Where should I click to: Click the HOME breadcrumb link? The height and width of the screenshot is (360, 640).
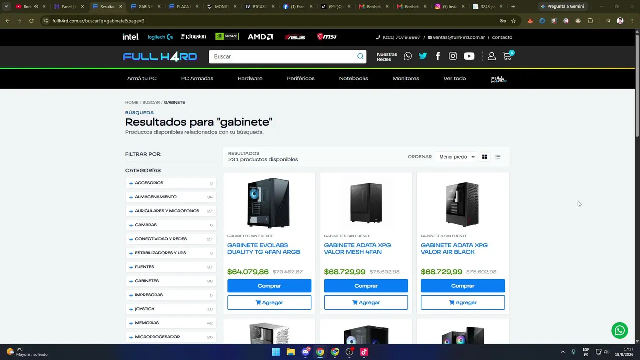click(x=132, y=102)
